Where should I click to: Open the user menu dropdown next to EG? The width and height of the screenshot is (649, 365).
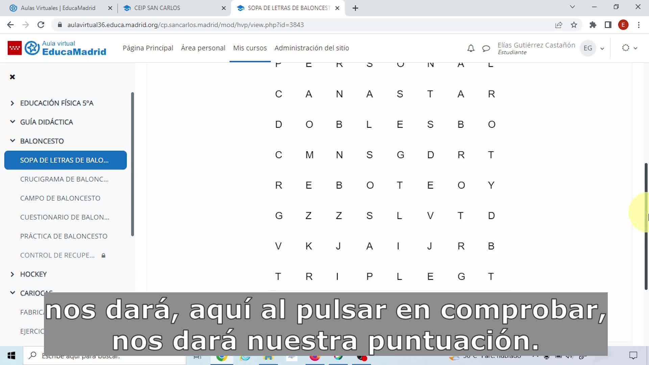[602, 48]
